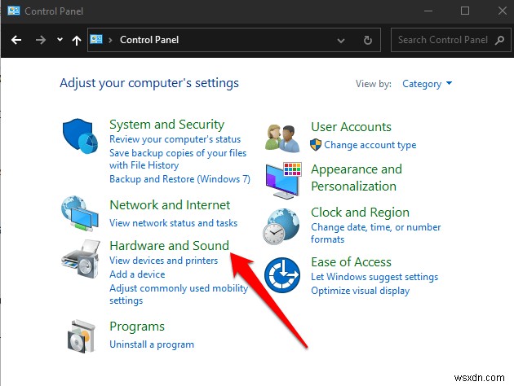The width and height of the screenshot is (514, 386).
Task: Refresh the Control Panel view
Action: pyautogui.click(x=368, y=40)
